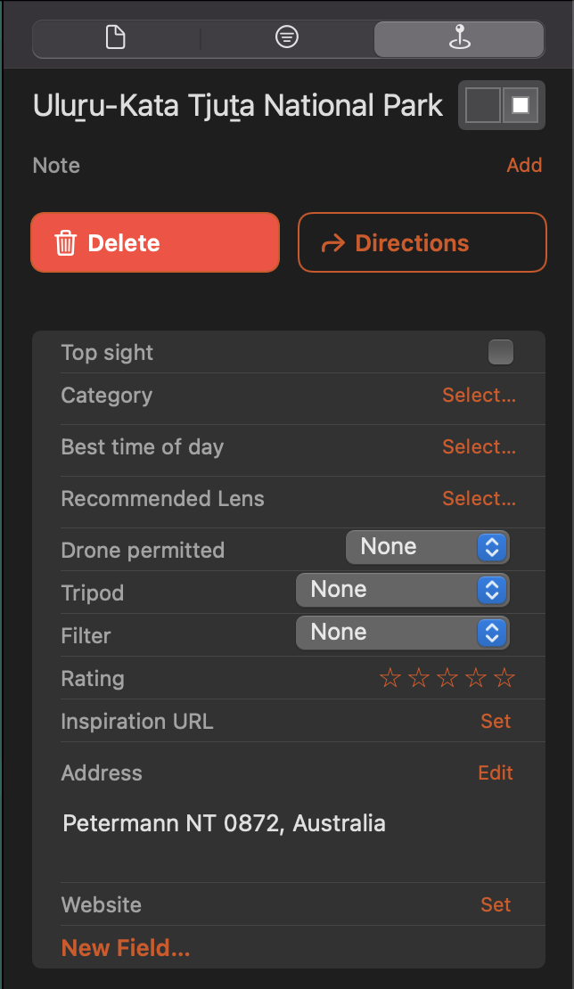Open the Filter dropdown
Viewport: 574px width, 989px height.
point(403,633)
